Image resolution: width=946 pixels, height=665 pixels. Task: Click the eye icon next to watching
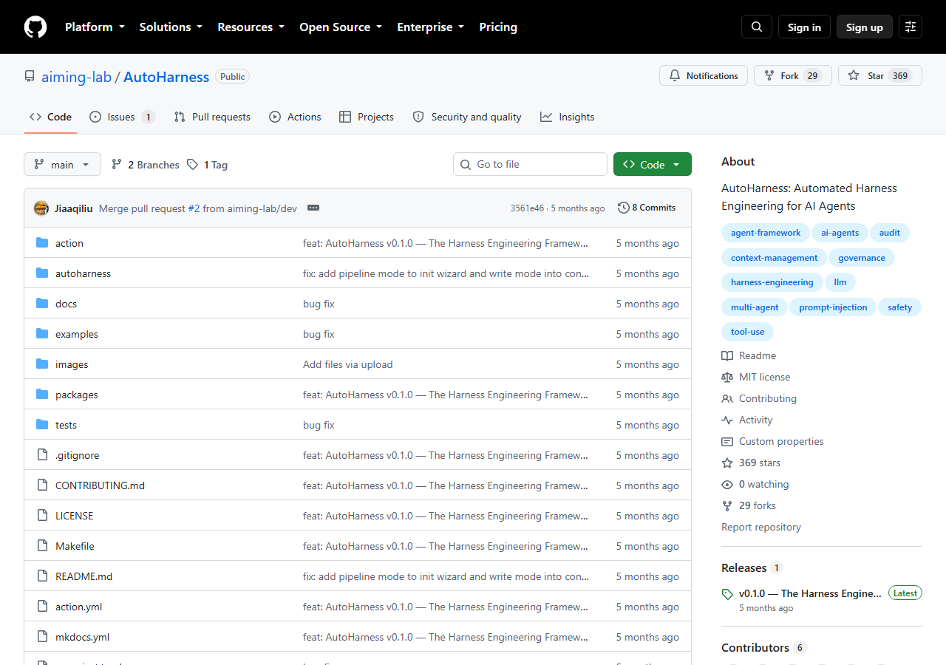[x=727, y=484]
